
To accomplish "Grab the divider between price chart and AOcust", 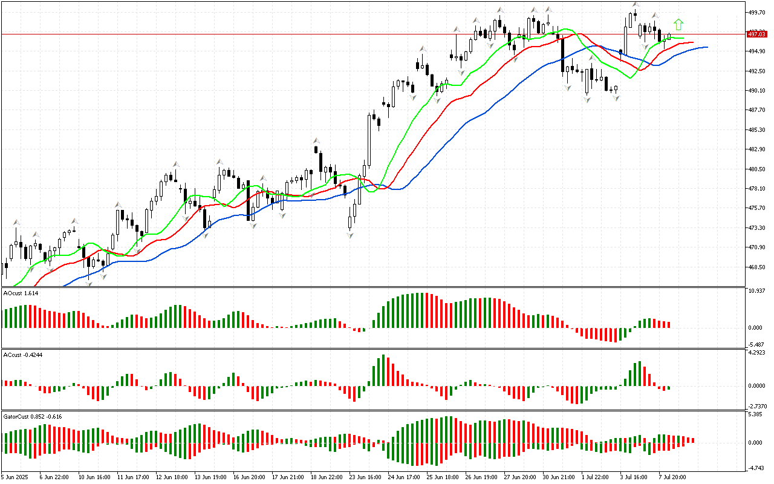I will tap(372, 287).
